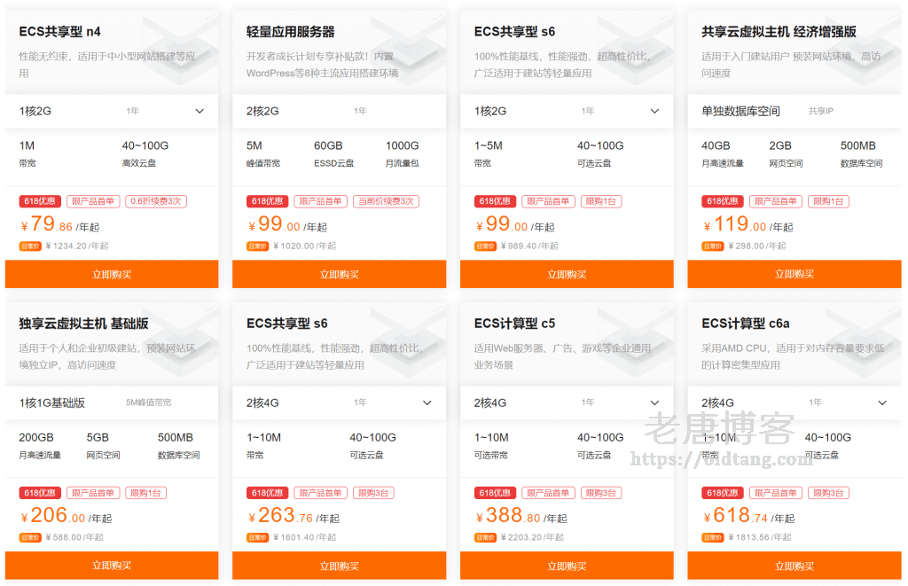Click the 轻量应用服务器 card title
908x586 pixels.
[291, 32]
